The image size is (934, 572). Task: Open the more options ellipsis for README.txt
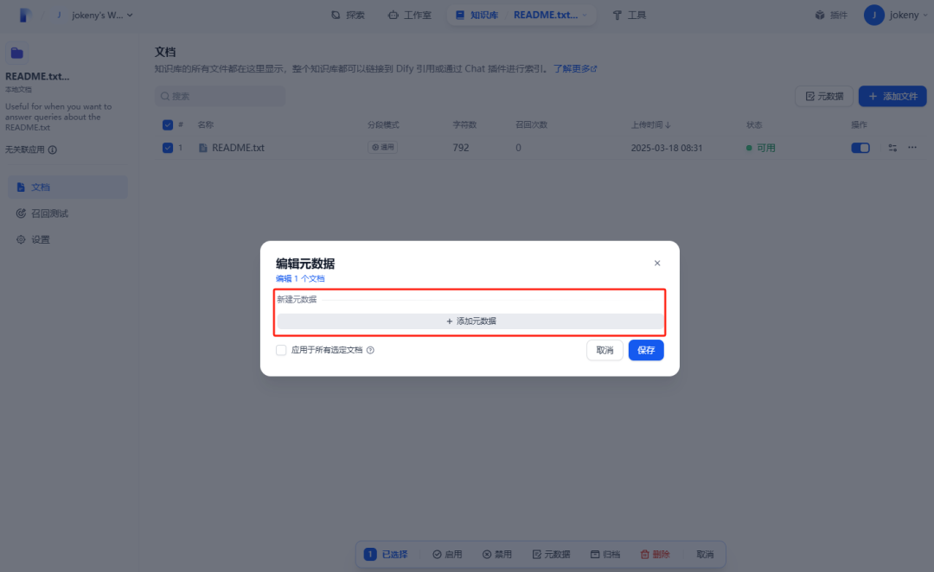click(x=913, y=148)
